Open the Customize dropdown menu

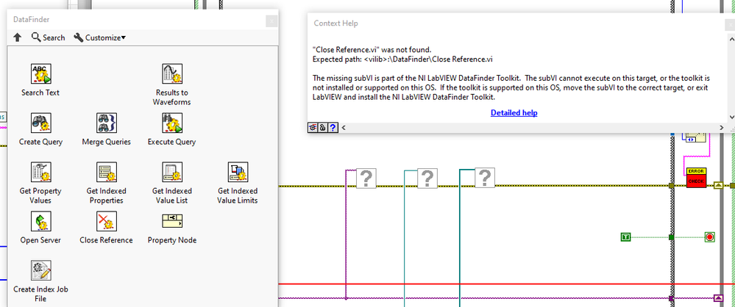99,37
